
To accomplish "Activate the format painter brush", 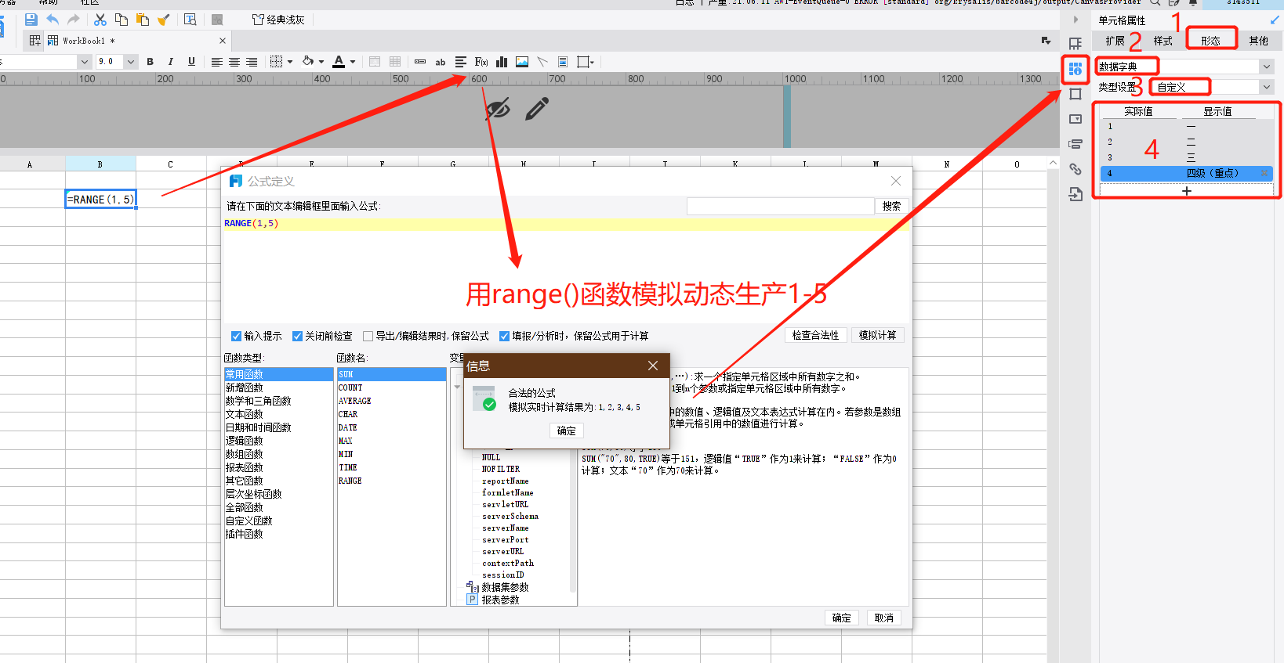I will pos(164,20).
